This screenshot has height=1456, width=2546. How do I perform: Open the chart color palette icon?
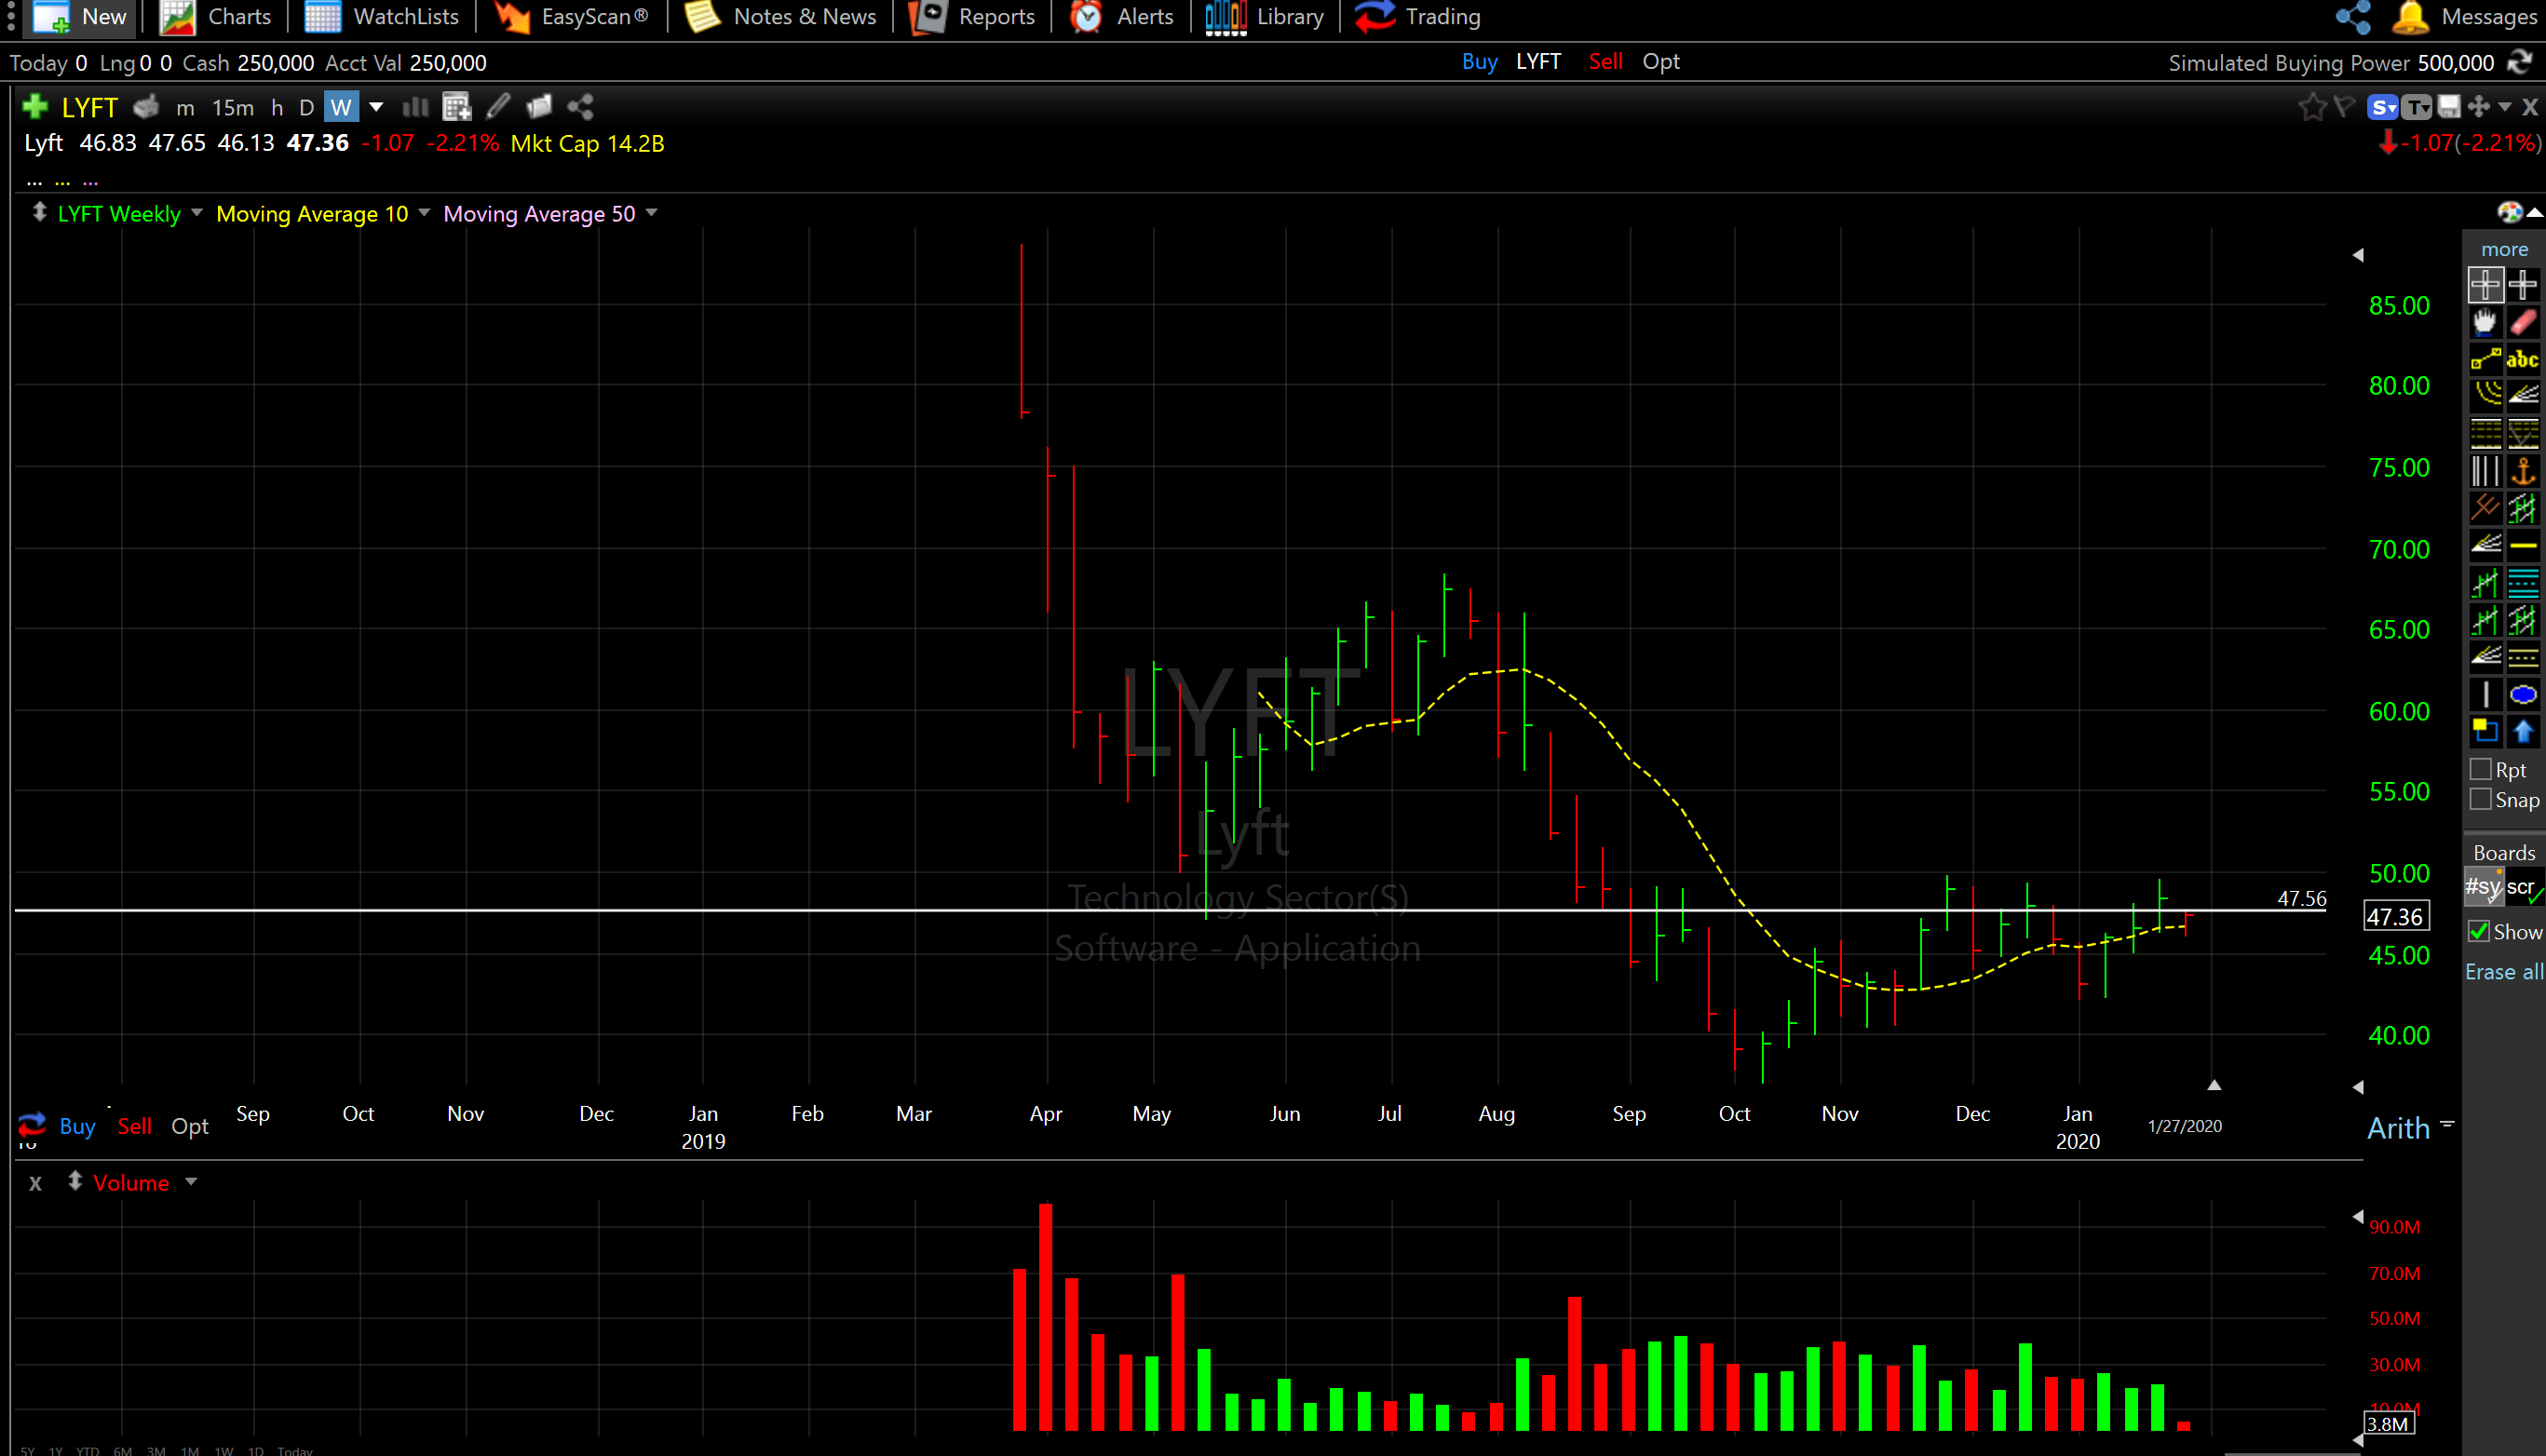point(2510,212)
